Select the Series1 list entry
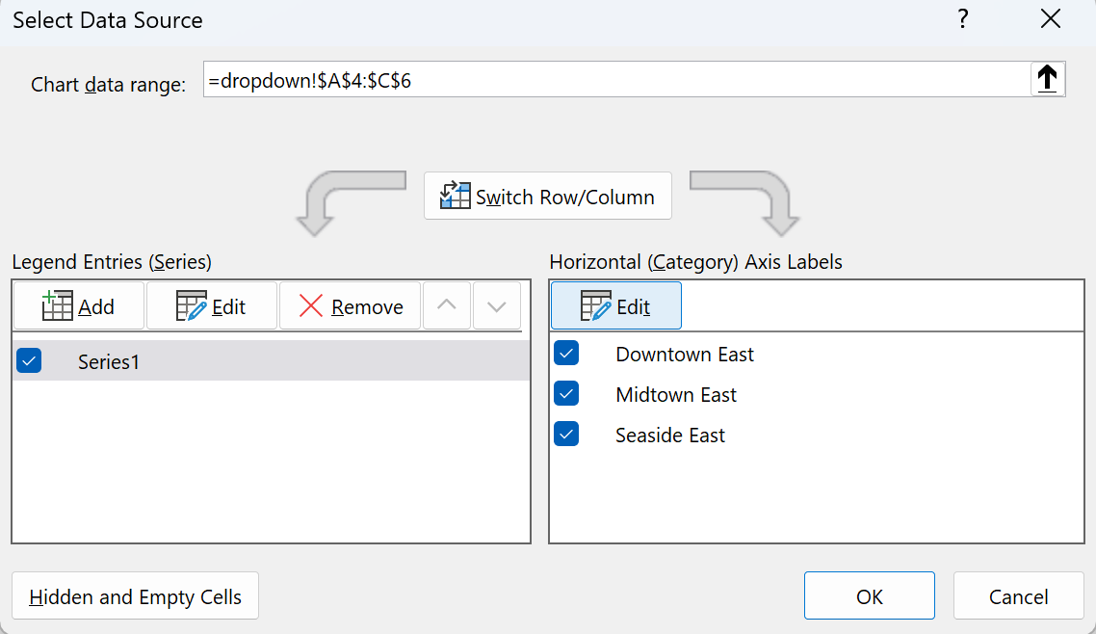This screenshot has width=1096, height=634. (x=109, y=362)
